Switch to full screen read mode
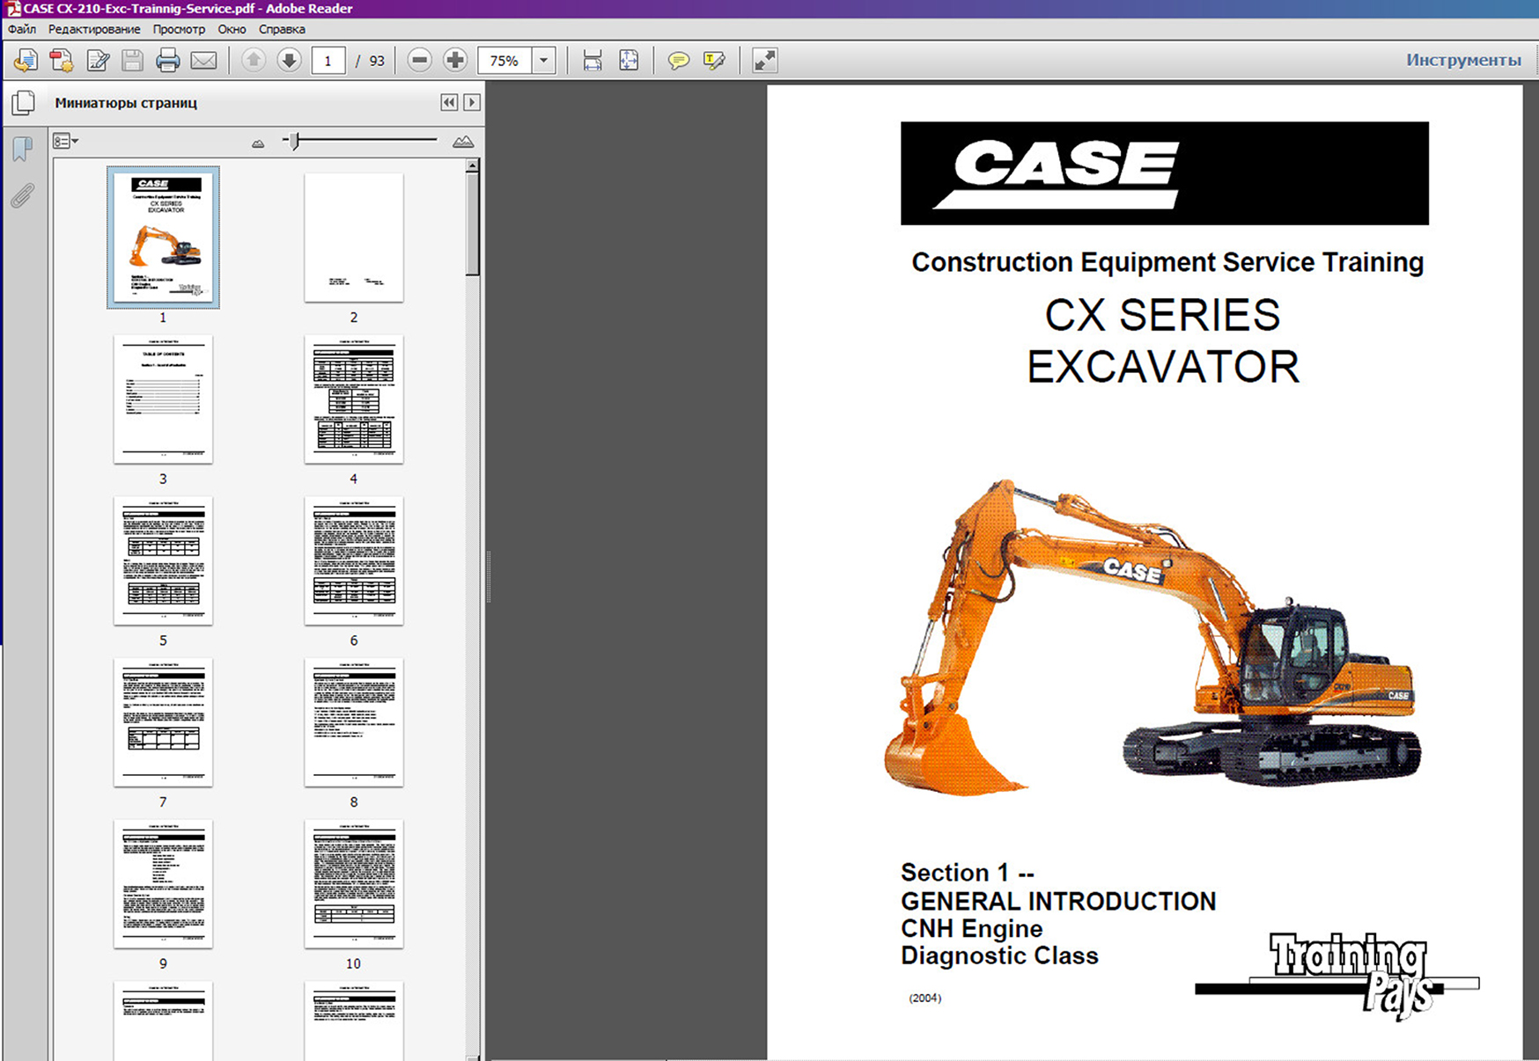This screenshot has width=1539, height=1061. pyautogui.click(x=764, y=61)
